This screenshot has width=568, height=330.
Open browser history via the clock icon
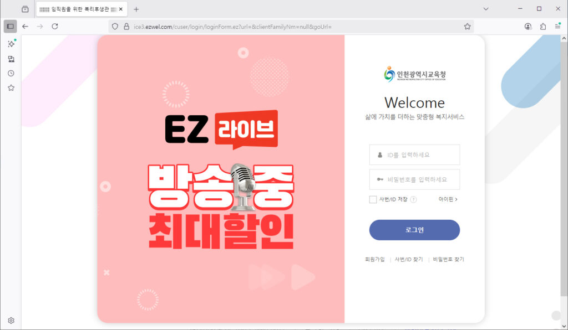(10, 73)
